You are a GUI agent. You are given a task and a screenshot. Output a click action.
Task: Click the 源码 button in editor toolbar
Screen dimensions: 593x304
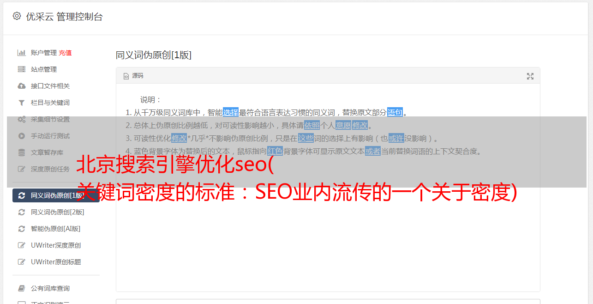[x=133, y=76]
